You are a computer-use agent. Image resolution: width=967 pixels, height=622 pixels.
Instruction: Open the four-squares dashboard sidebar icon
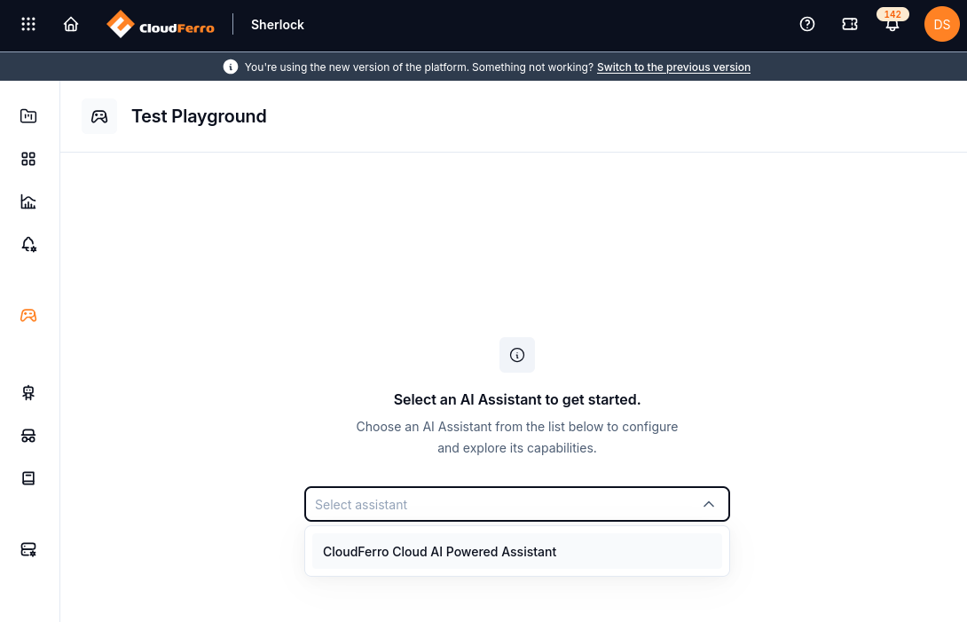[x=28, y=159]
